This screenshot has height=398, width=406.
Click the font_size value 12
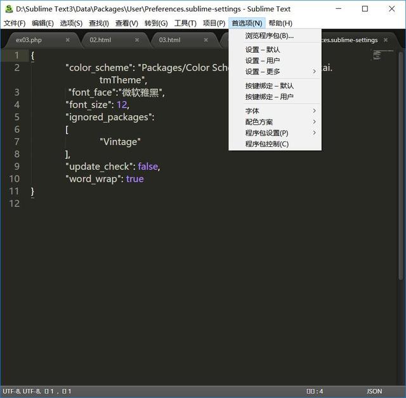coord(122,105)
